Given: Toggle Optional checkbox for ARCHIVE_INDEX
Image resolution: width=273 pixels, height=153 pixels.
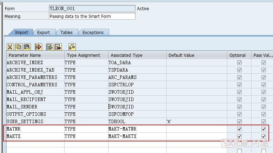Looking at the screenshot, I should pos(239,62).
